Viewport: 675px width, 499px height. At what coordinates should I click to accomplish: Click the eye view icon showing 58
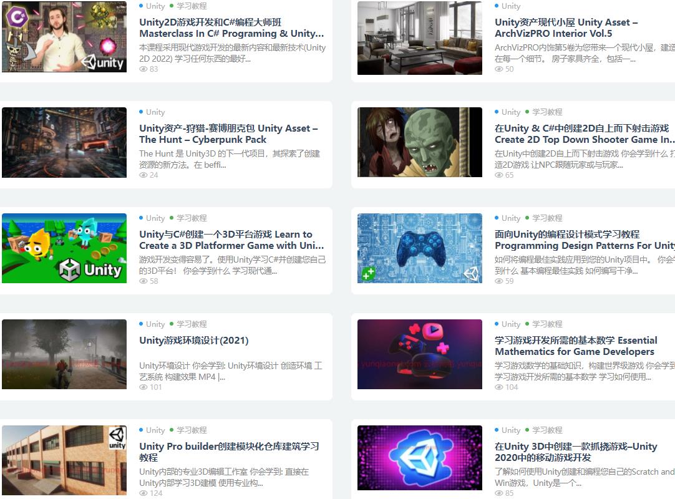[143, 281]
